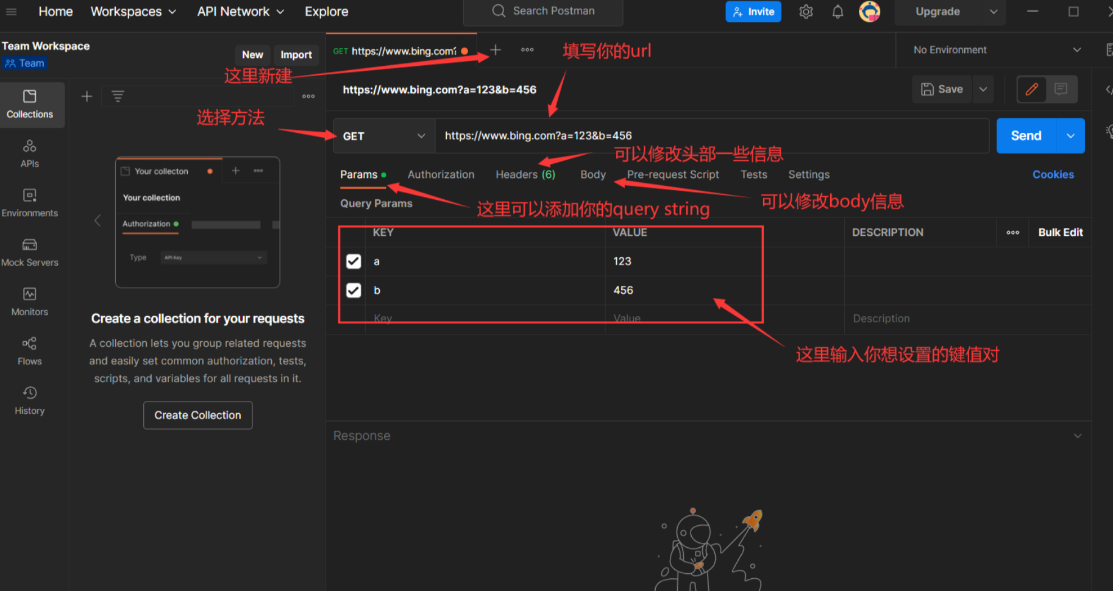The image size is (1113, 591).
Task: Click the empty Value placeholder cell
Action: coord(724,319)
